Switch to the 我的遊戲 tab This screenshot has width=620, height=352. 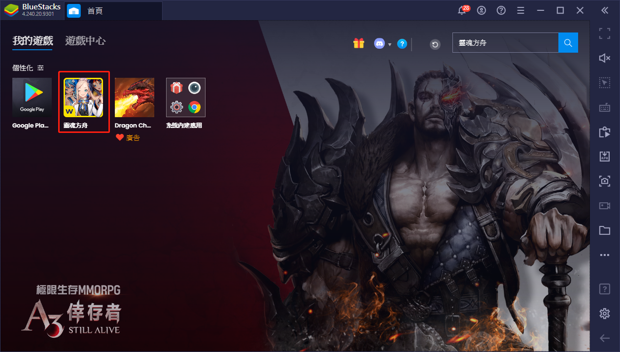pyautogui.click(x=33, y=41)
